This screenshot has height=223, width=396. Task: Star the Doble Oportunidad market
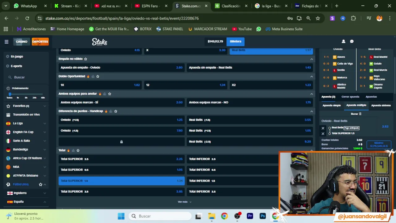coord(98,76)
